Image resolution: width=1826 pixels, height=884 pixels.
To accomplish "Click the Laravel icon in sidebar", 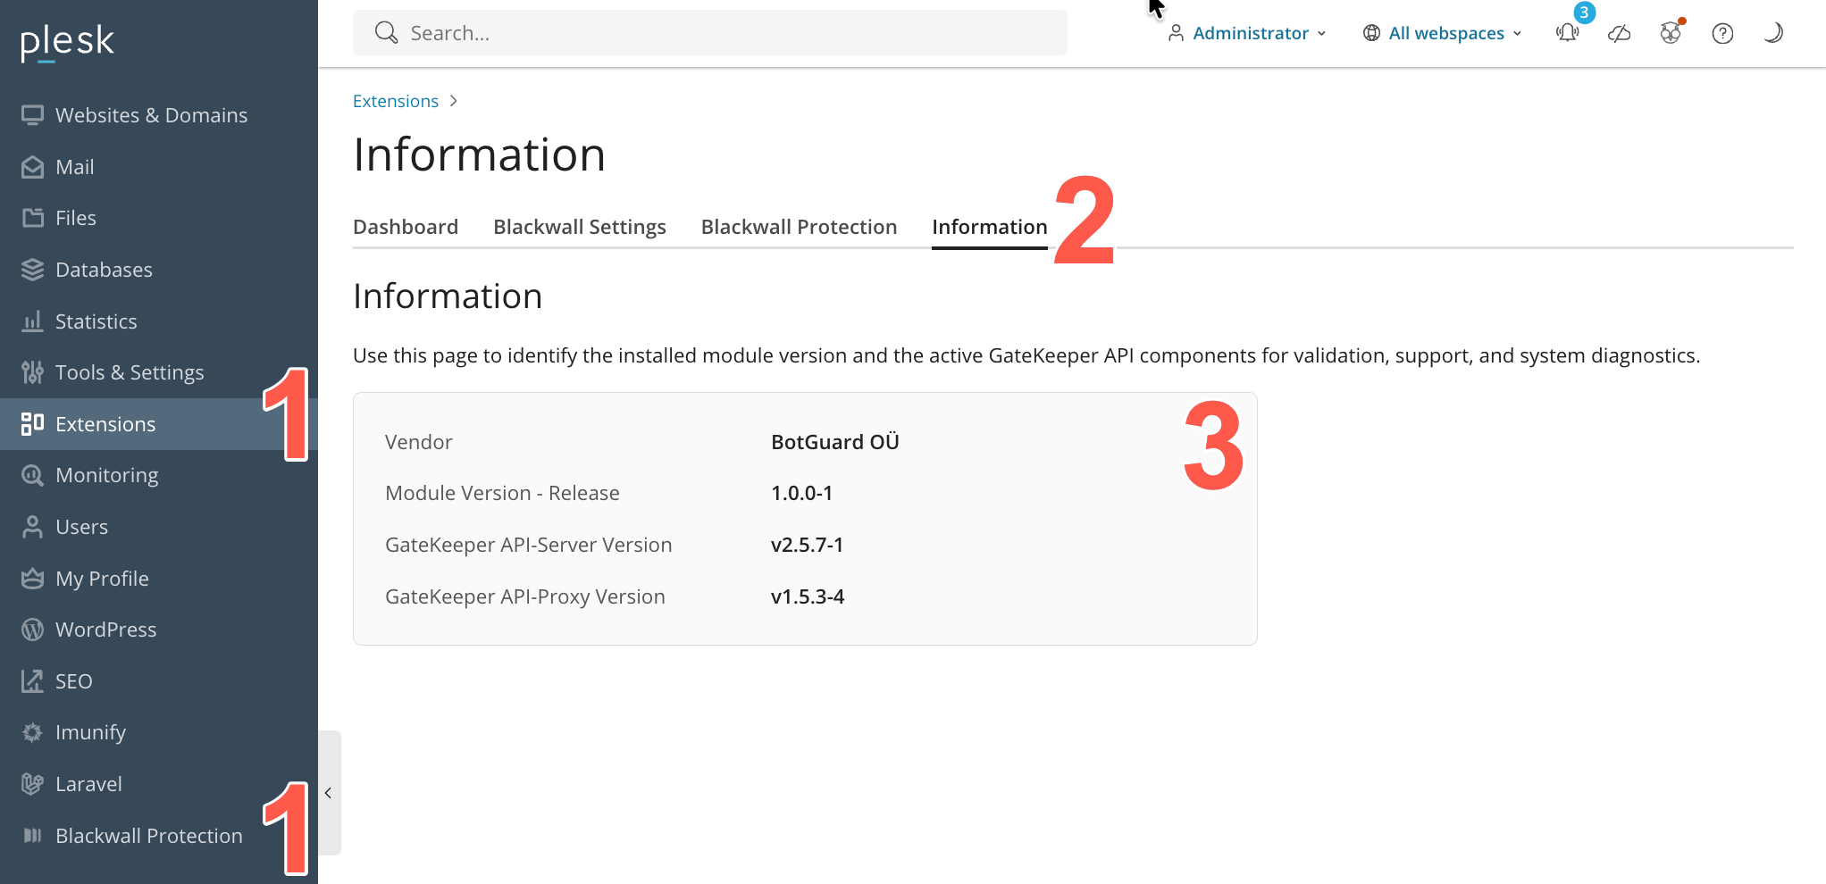I will point(33,784).
